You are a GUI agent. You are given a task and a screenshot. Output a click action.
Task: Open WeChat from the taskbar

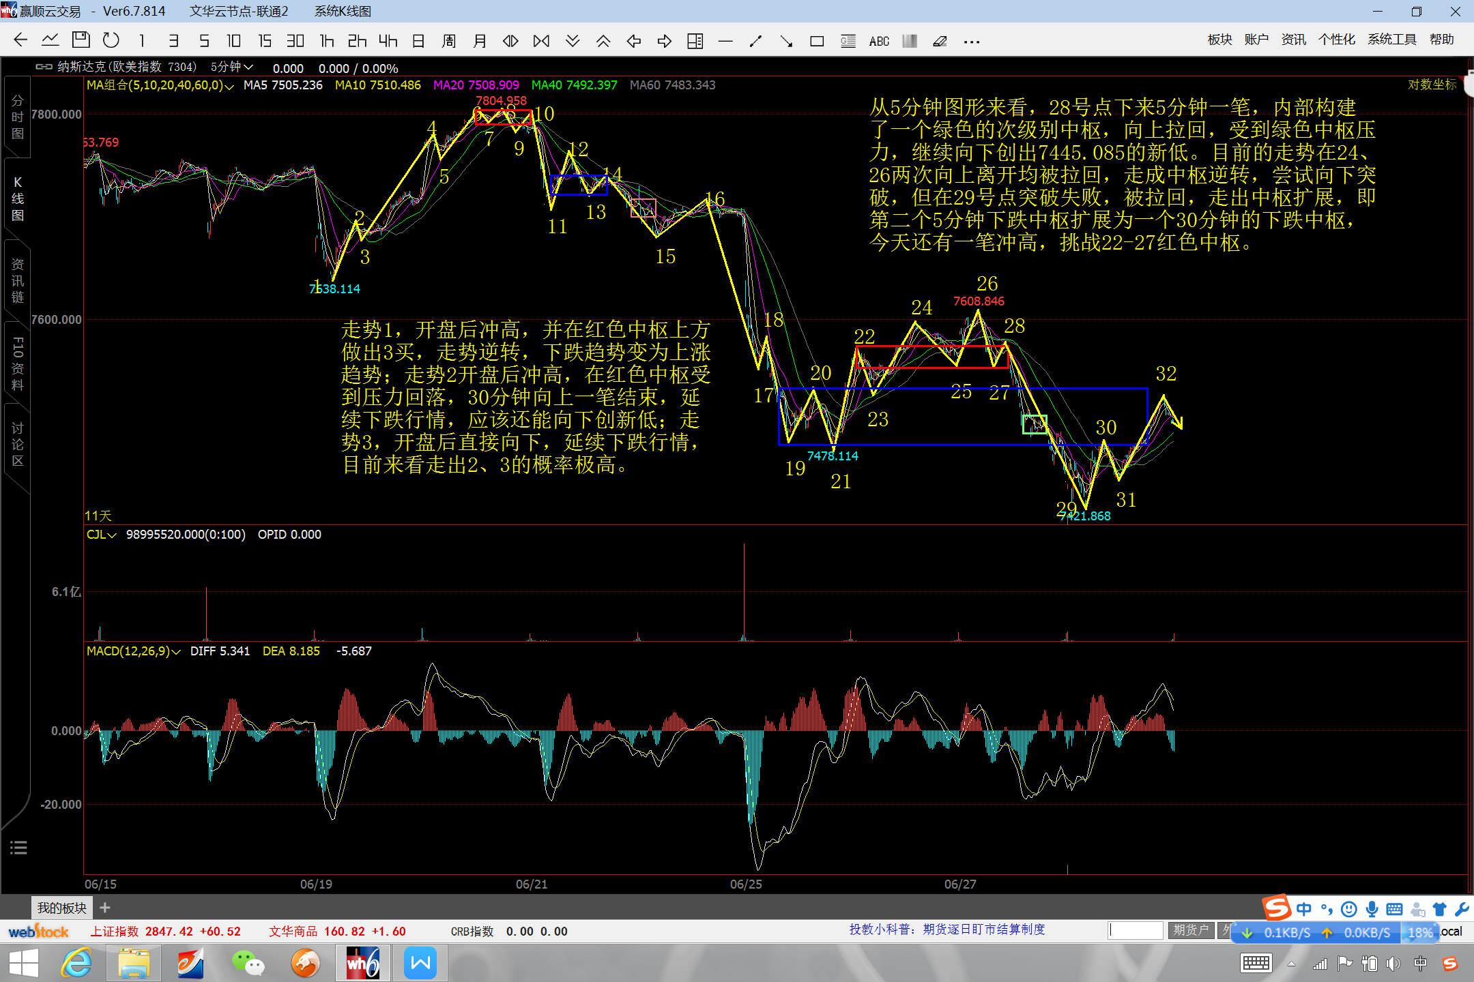(248, 964)
